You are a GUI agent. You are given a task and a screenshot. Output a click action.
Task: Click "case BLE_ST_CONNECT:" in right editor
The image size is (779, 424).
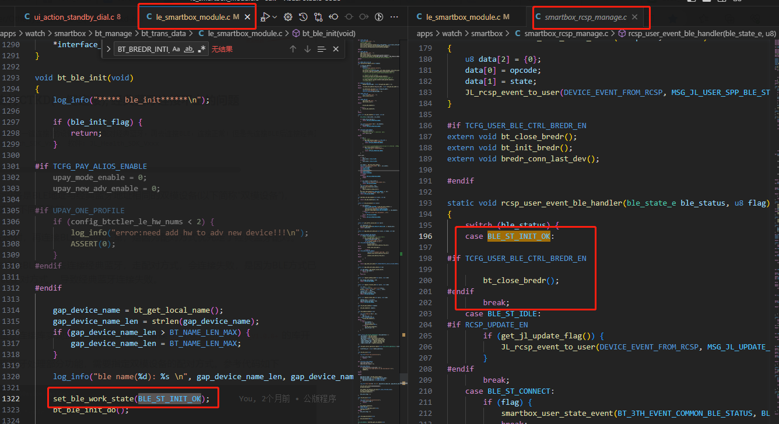pyautogui.click(x=510, y=391)
